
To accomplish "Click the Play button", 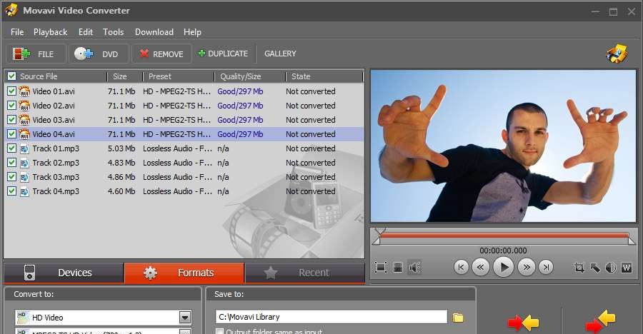I will click(503, 268).
